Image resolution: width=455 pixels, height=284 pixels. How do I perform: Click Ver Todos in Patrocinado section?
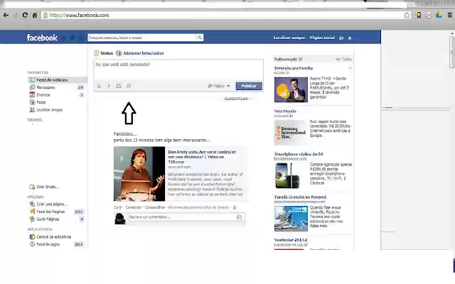point(343,59)
